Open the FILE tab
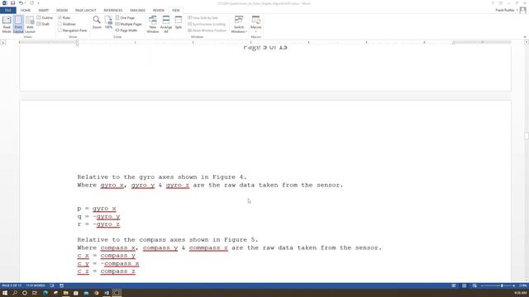529x297 pixels. pos(8,10)
